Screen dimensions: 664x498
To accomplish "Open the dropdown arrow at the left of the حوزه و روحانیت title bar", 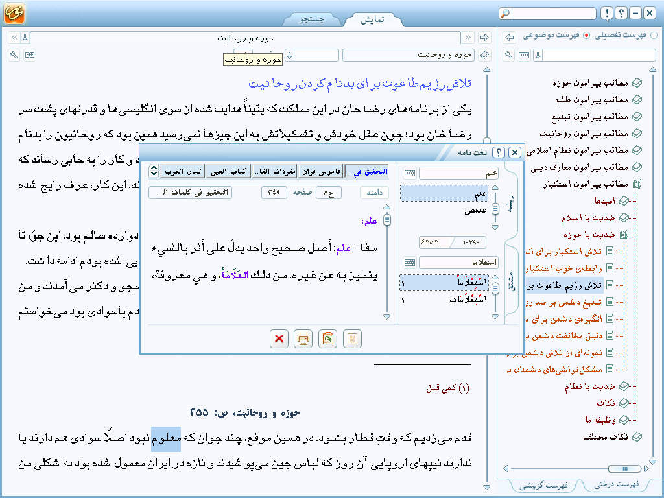I will [24, 37].
